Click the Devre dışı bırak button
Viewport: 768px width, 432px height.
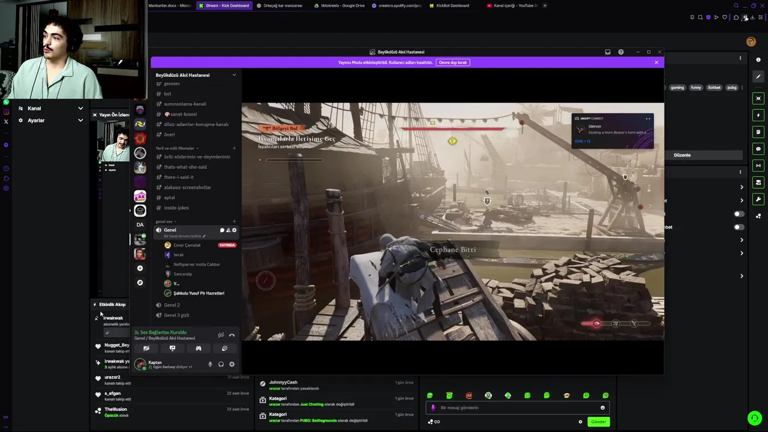coord(452,62)
